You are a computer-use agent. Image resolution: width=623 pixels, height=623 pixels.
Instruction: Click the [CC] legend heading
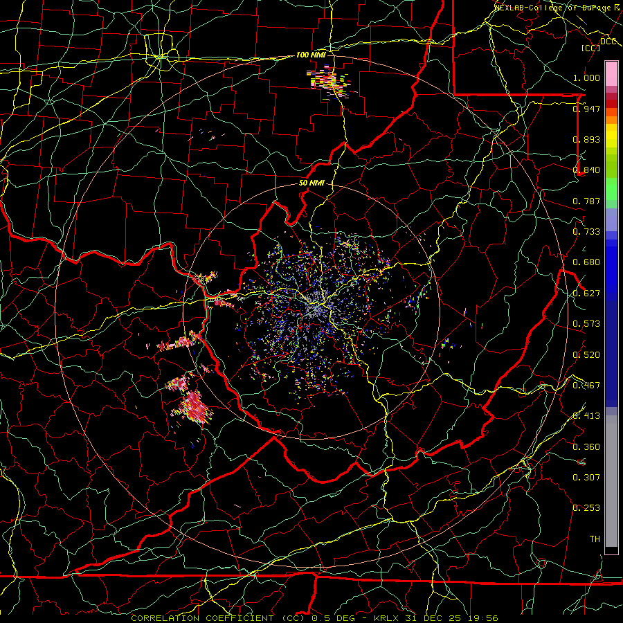(591, 48)
